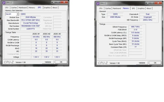Go to SPD tab in right Memory window

(x=133, y=8)
